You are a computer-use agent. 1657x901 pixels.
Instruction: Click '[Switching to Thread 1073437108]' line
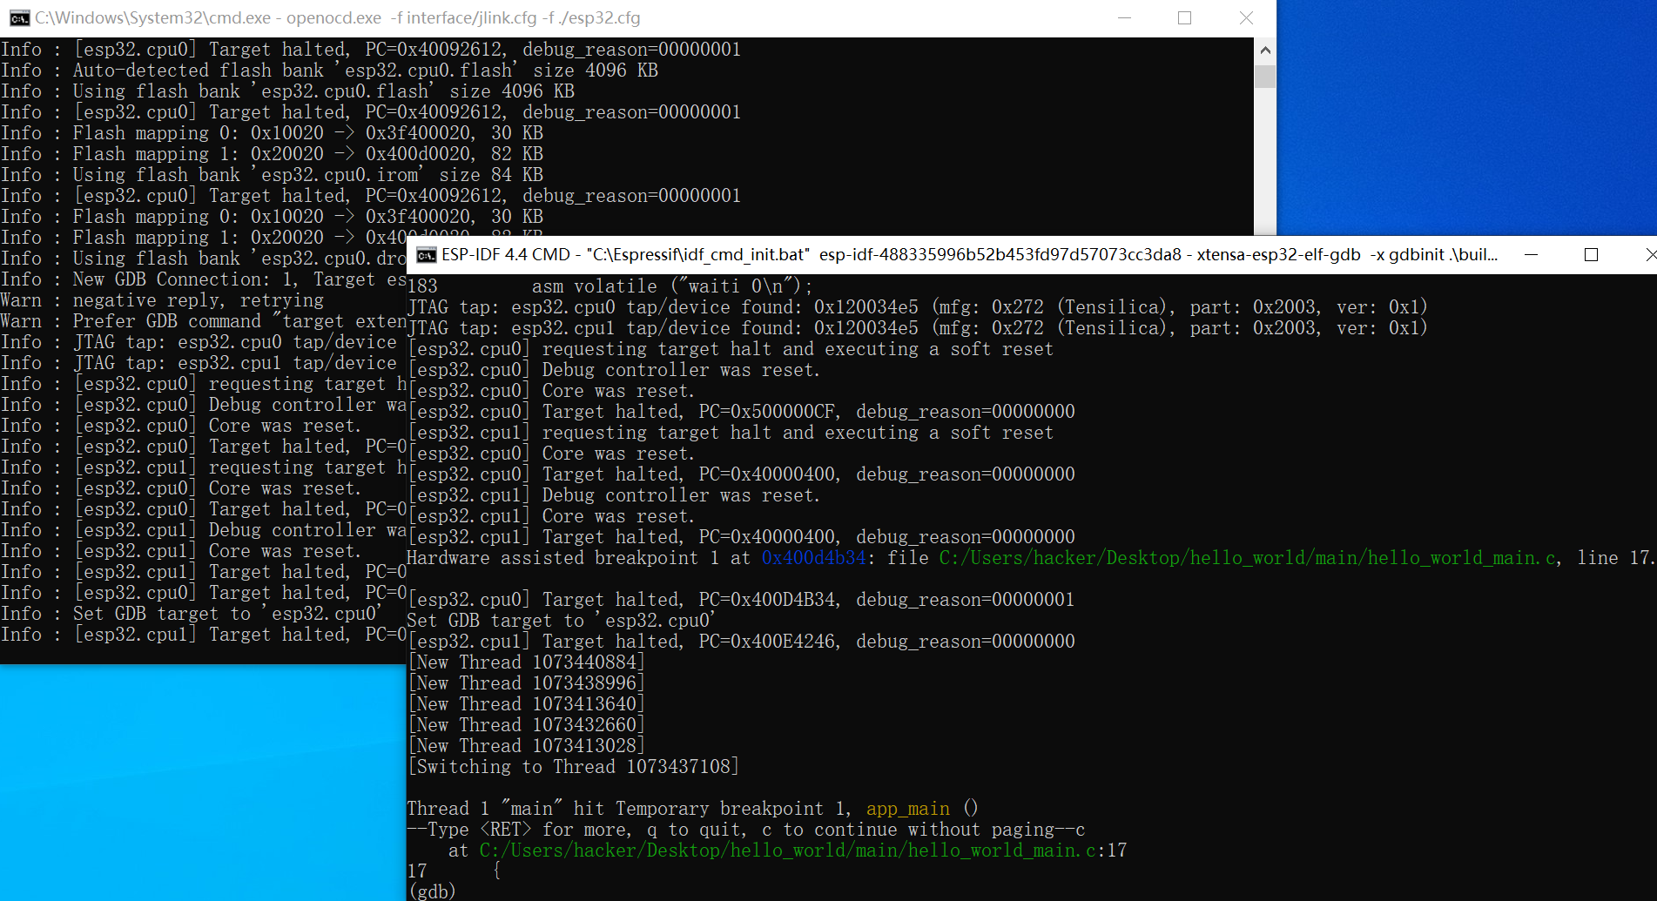coord(574,767)
